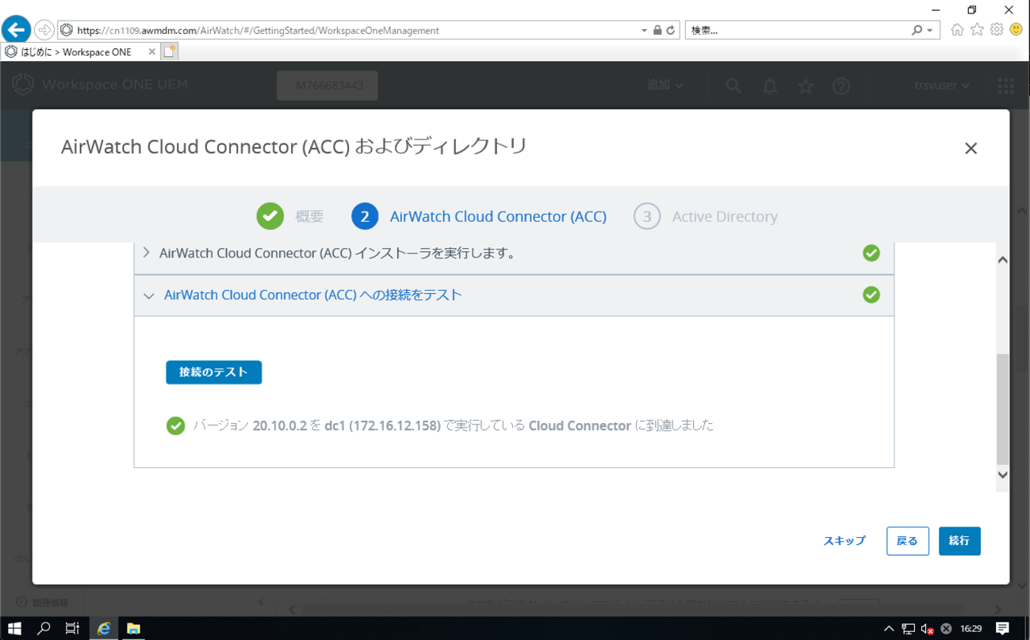Open the notifications bell icon

(770, 86)
